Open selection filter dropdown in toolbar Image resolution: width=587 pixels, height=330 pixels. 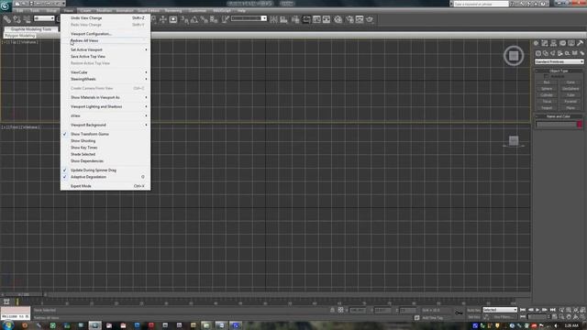point(44,18)
